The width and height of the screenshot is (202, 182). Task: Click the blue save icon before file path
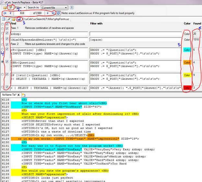click(19, 20)
